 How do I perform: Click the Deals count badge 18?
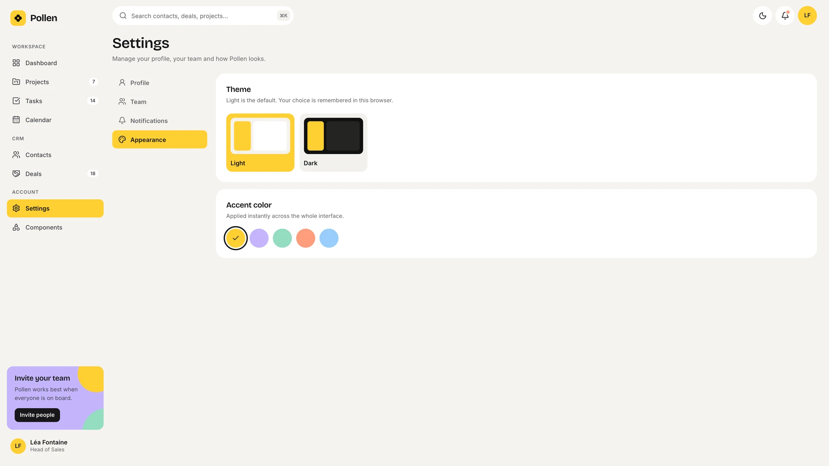tap(93, 174)
